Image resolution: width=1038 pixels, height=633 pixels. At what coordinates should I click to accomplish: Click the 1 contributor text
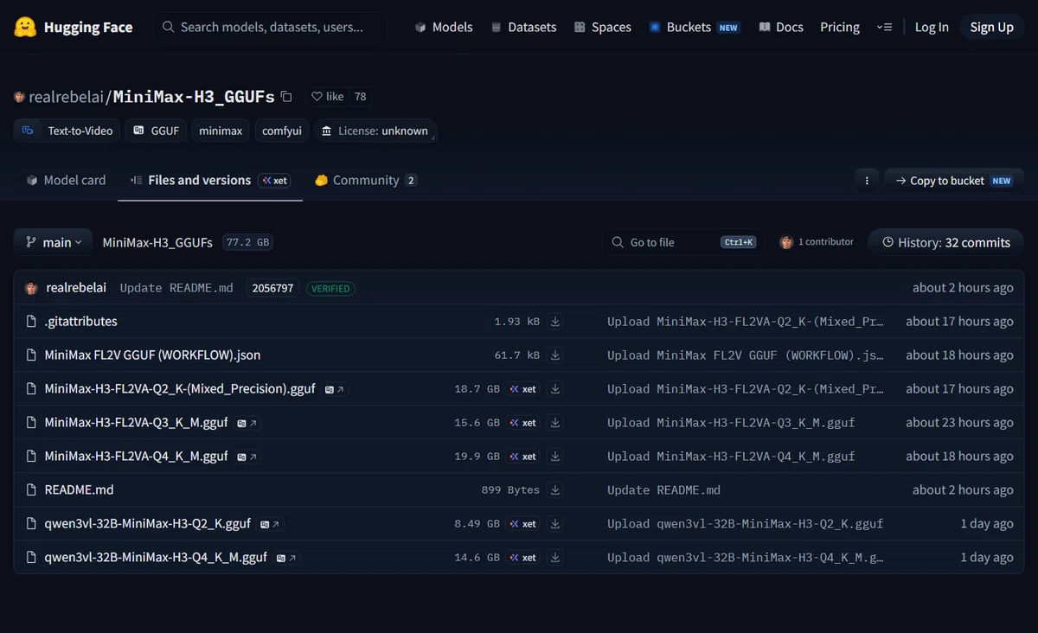pos(826,242)
